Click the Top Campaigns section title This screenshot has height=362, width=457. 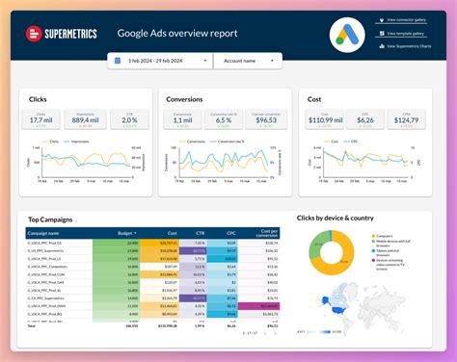point(50,220)
